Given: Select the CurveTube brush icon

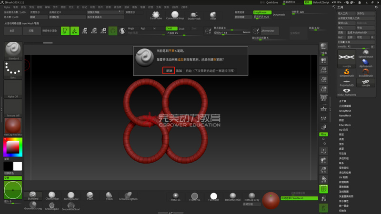Looking at the screenshot, I should [156, 15].
